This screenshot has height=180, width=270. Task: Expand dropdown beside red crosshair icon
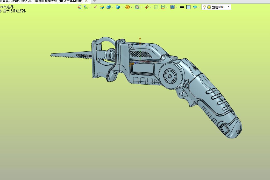[151, 7]
